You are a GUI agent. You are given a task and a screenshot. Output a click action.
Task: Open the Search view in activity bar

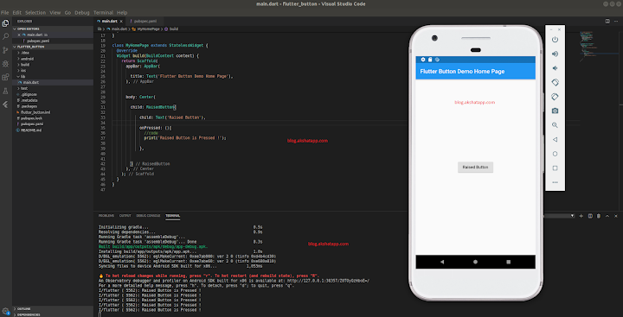5,36
